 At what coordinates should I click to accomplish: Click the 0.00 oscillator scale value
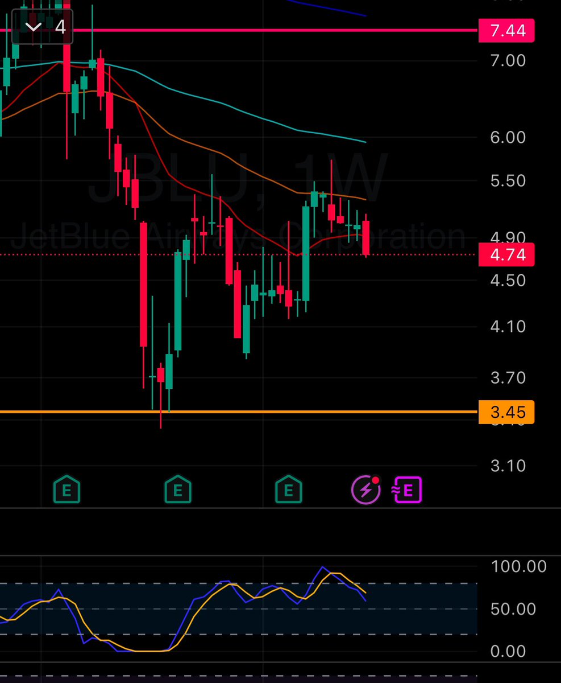(508, 651)
